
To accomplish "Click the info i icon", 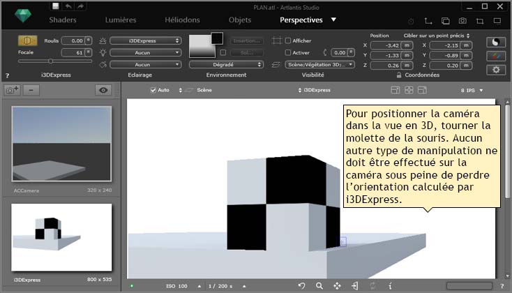I will click(x=390, y=286).
